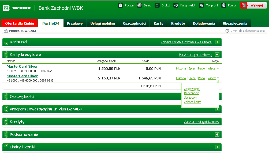Click the Poczta label in header
Screen dimensions: 269x154
pos(129,5)
